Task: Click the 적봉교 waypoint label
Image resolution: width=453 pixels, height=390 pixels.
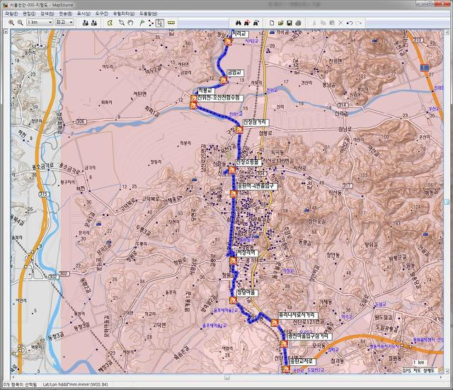Action: (x=206, y=91)
